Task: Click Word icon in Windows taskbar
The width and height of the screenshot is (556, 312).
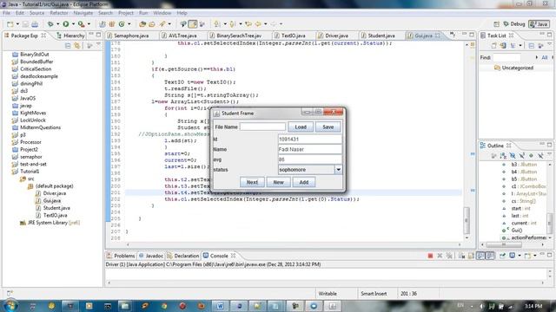Action: click(220, 306)
